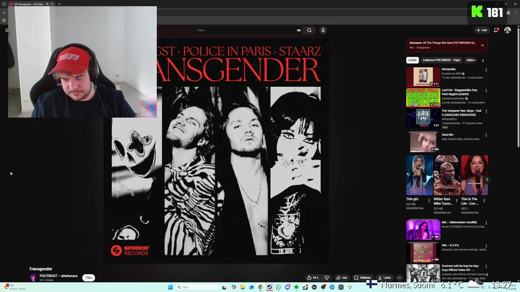This screenshot has width=520, height=292.
Task: Open Mix – Elektroninen musiikki thumbnail
Action: point(423,230)
